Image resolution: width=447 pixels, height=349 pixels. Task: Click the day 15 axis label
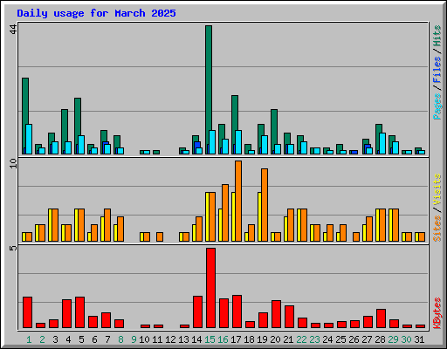(x=210, y=339)
